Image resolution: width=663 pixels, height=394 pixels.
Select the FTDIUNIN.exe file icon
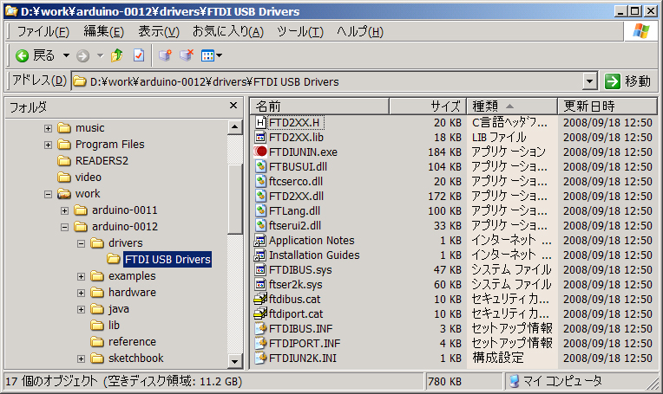260,152
